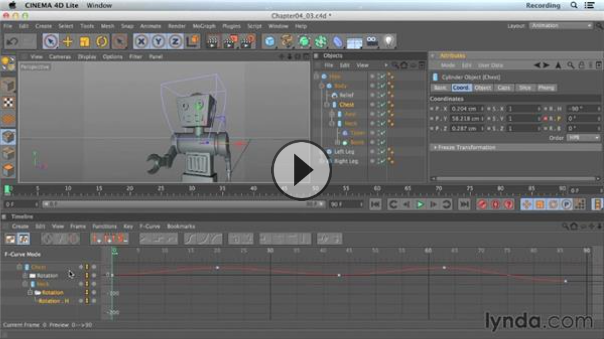This screenshot has height=339, width=604.
Task: Toggle the Y axis lock
Action: click(x=158, y=41)
